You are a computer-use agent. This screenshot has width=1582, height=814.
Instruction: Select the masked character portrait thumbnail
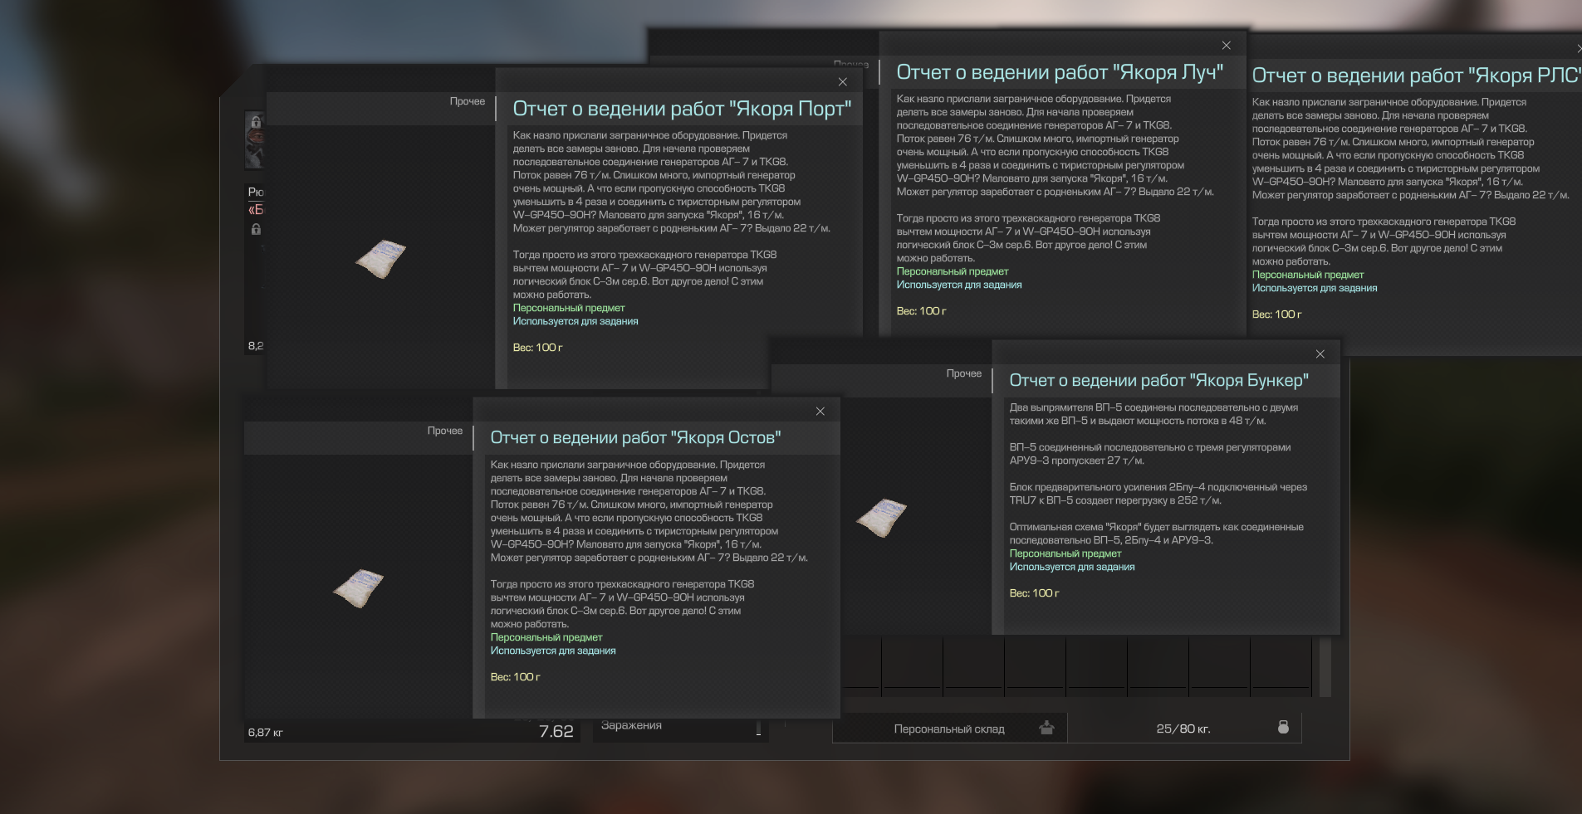[x=255, y=139]
